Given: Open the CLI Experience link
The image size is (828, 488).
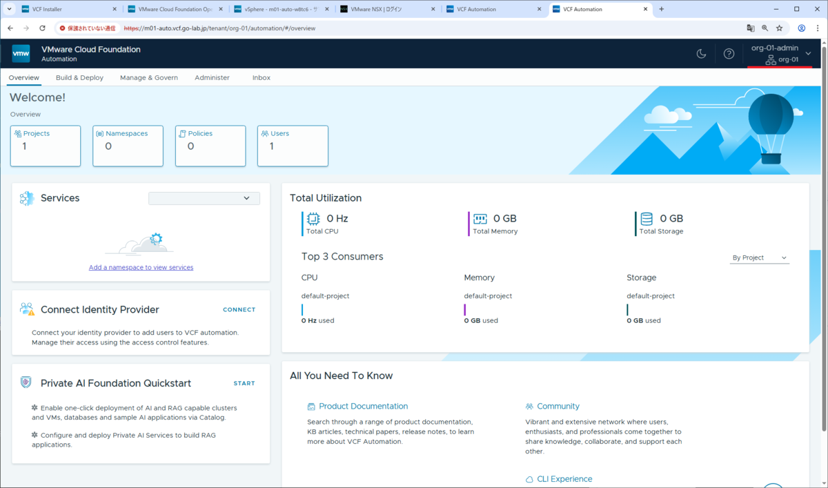Looking at the screenshot, I should click(x=564, y=479).
